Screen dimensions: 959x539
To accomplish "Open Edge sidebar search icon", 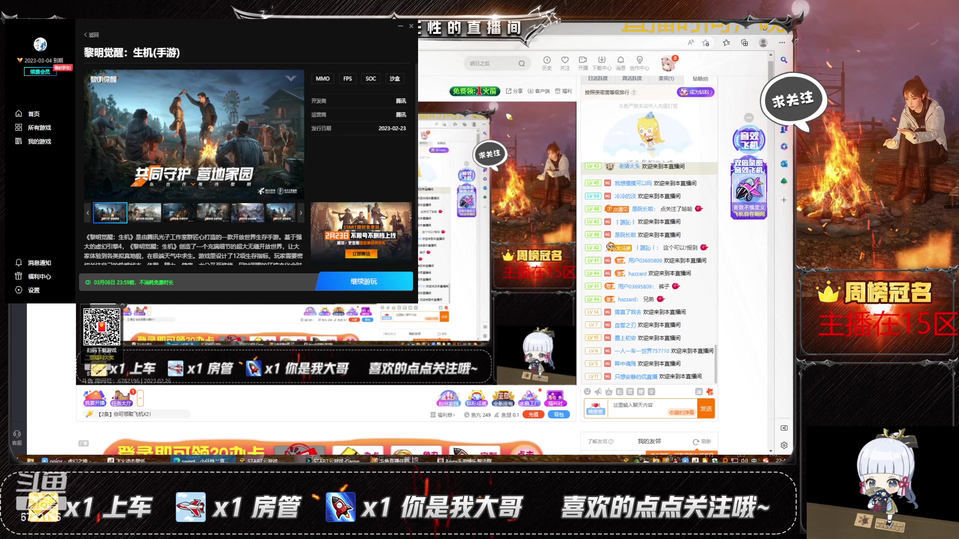I will (784, 60).
